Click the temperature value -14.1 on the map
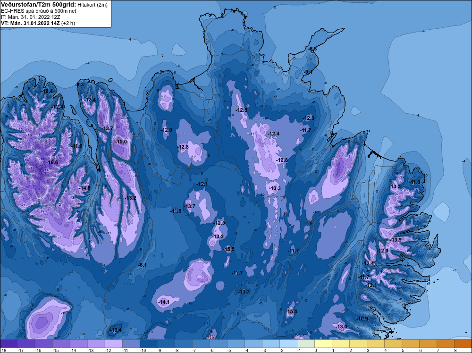 [x=164, y=302]
